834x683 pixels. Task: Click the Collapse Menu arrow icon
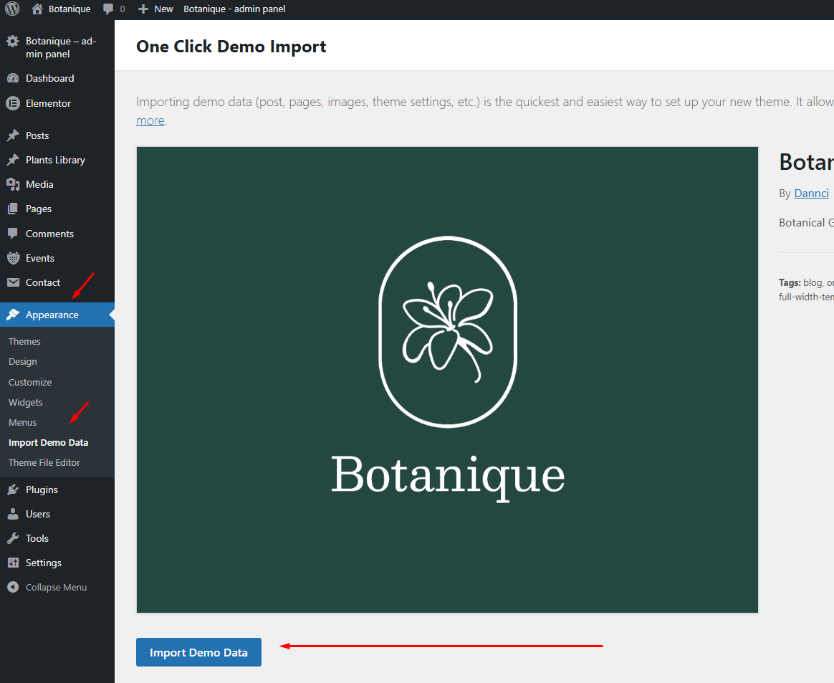[13, 587]
